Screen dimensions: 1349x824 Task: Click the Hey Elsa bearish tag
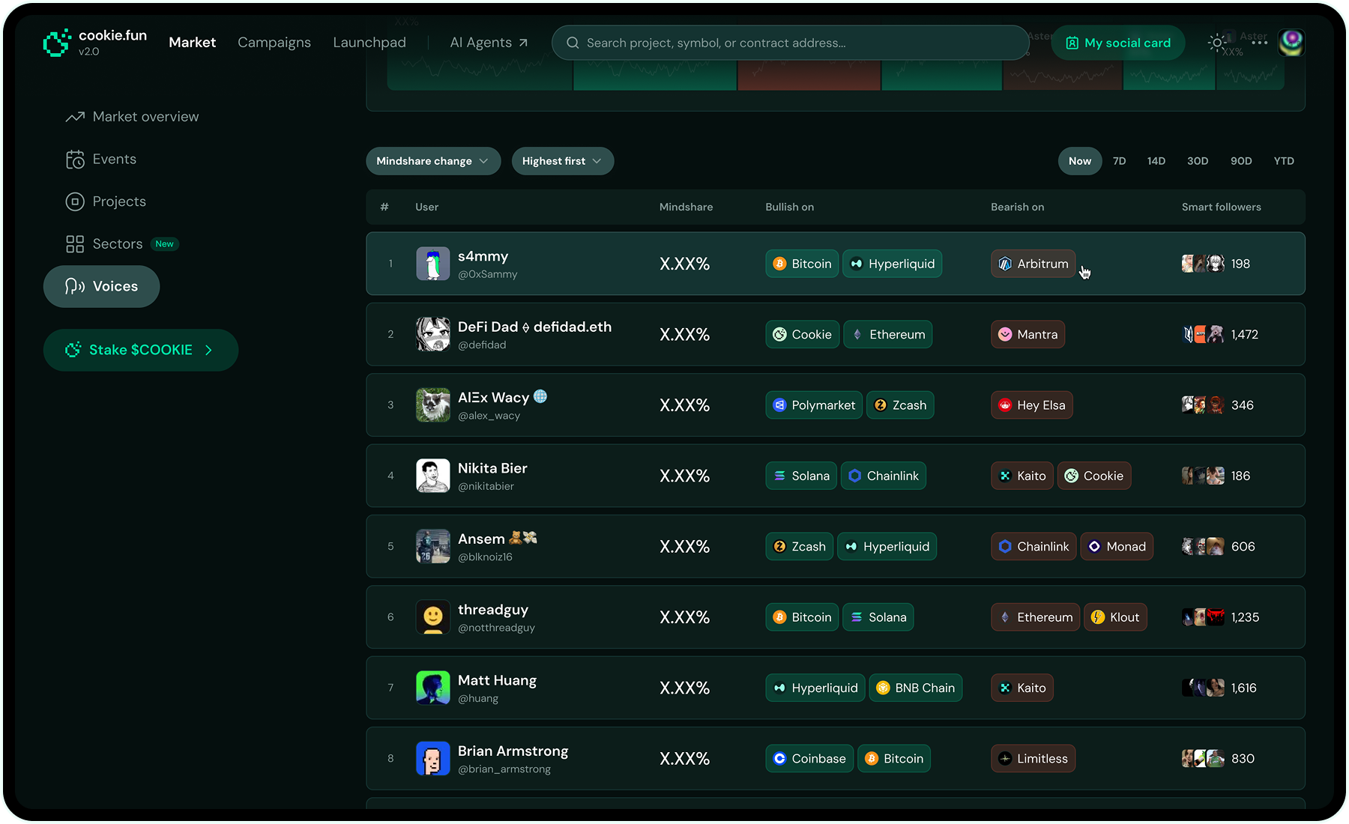1031,405
